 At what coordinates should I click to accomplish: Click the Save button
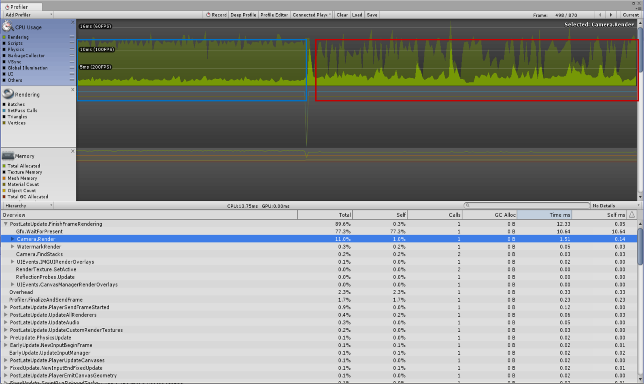coord(372,15)
